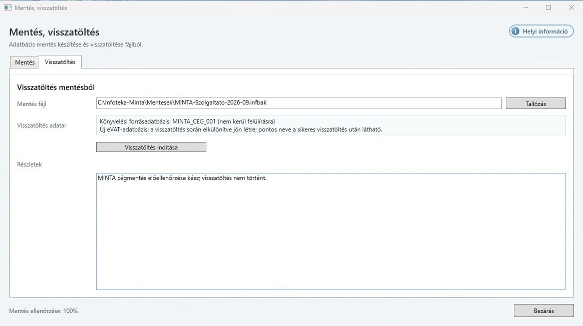Click the Részletek label
The width and height of the screenshot is (583, 326).
click(30, 164)
